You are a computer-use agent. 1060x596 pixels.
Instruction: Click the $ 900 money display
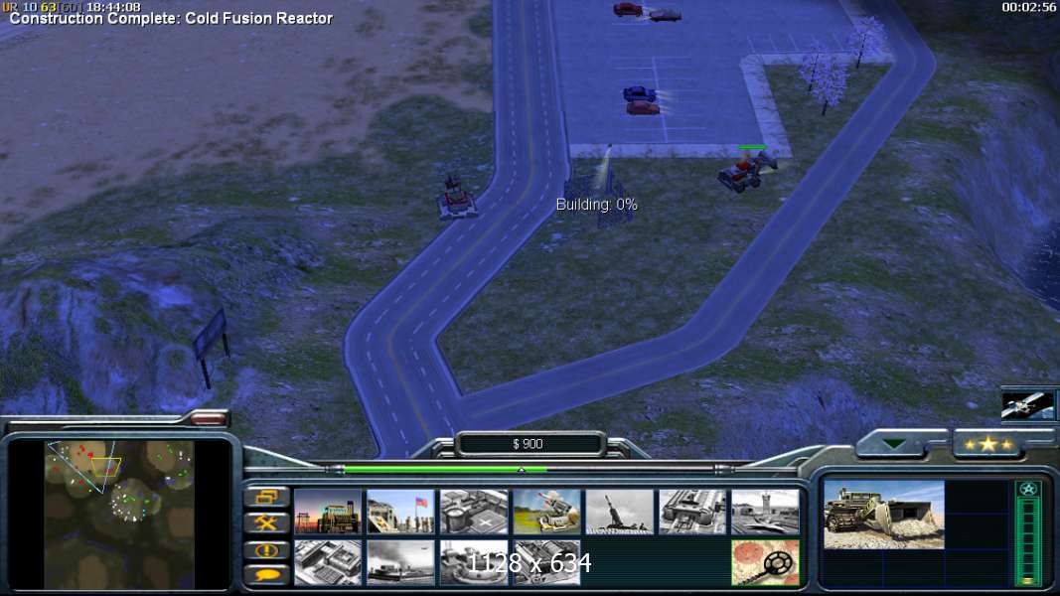coord(528,444)
